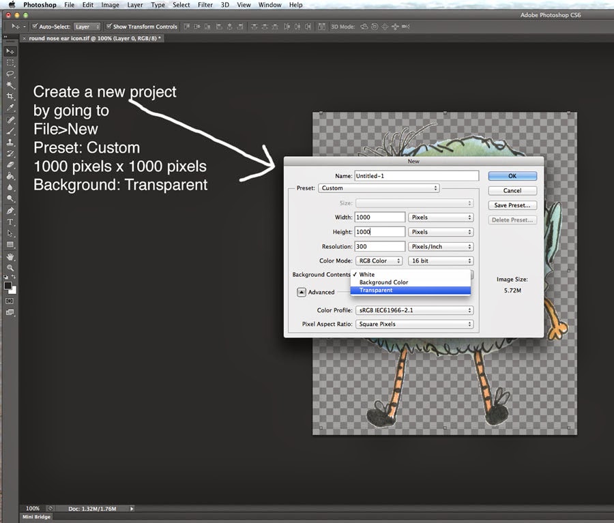Image resolution: width=614 pixels, height=523 pixels.
Task: Select the Healing Brush tool
Action: tap(10, 120)
